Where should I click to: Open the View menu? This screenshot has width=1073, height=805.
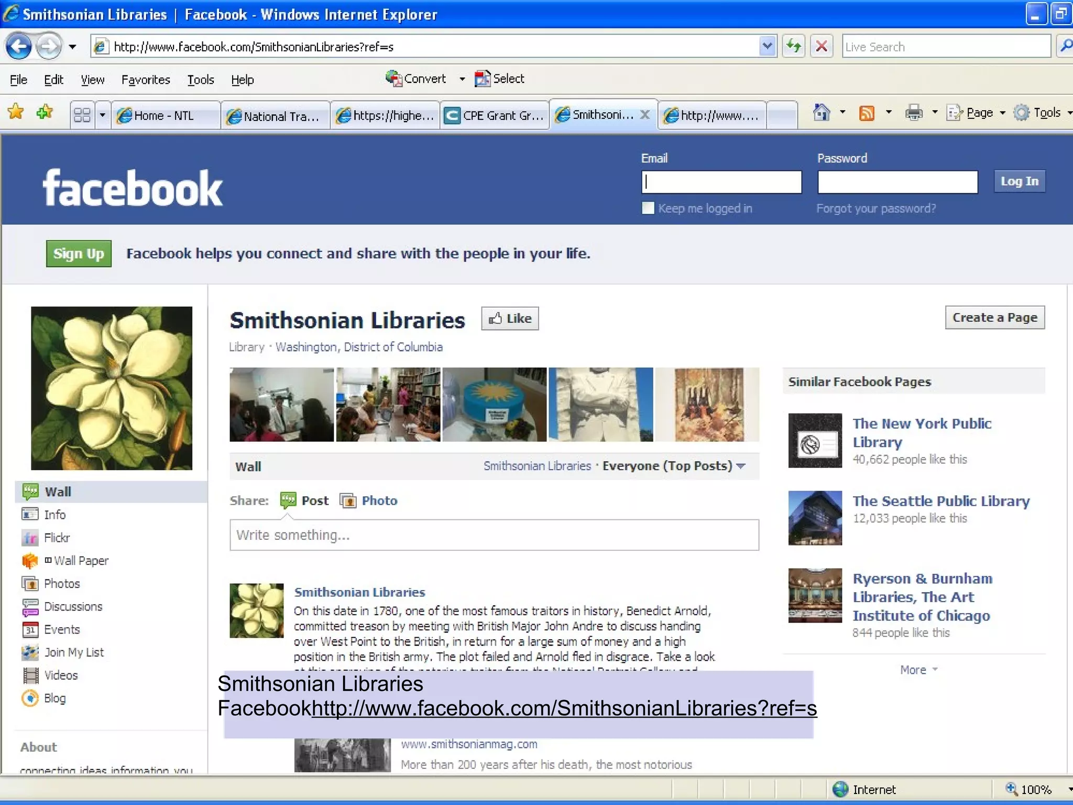tap(92, 80)
